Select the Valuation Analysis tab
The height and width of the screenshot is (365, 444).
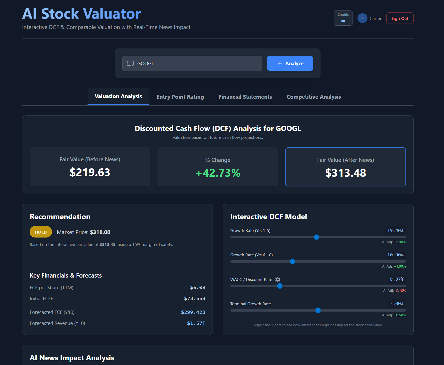118,96
